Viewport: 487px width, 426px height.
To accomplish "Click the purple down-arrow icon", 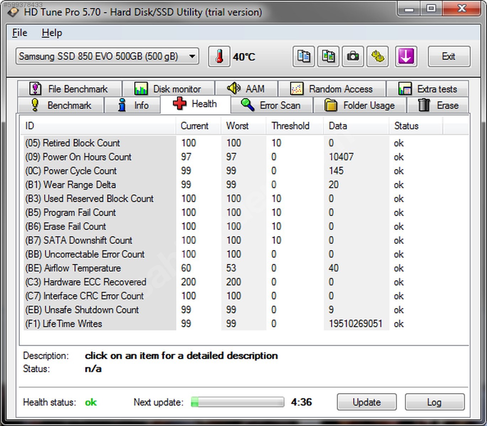I will [x=406, y=56].
